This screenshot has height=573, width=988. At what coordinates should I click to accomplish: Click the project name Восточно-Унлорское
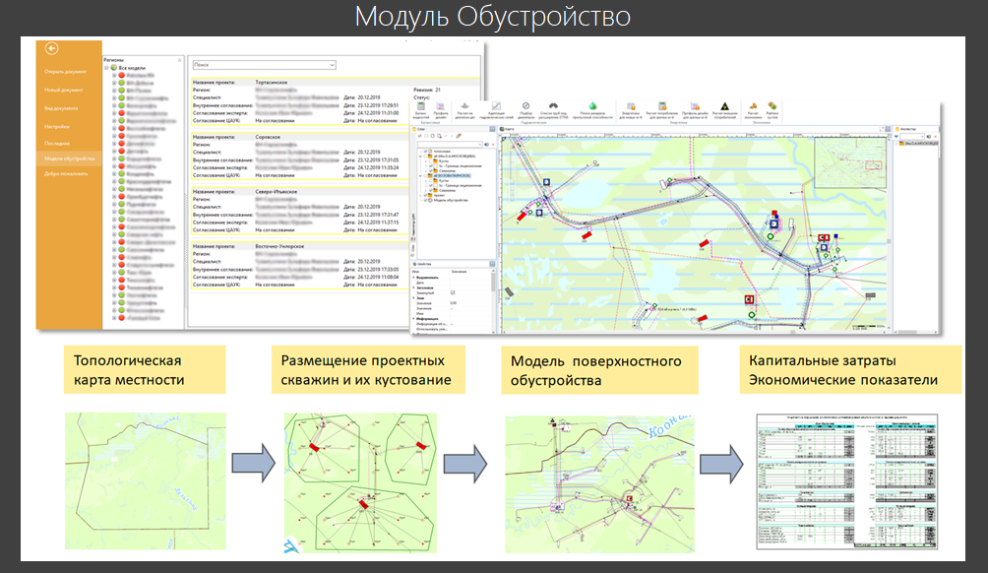pos(279,246)
